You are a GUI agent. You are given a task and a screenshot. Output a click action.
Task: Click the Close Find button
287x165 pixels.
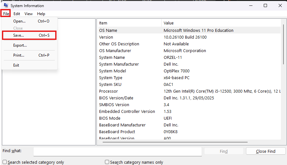[265, 151]
